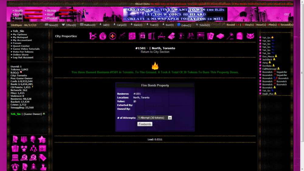The width and height of the screenshot is (304, 171).
Task: Open the owl icon in City Properties
Action: (250, 36)
